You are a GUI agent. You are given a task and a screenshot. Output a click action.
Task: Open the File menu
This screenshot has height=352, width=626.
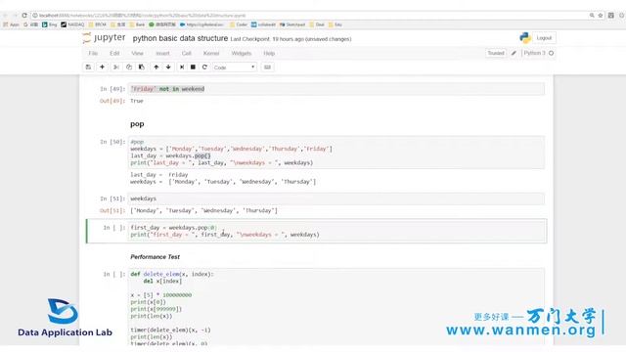pos(93,53)
